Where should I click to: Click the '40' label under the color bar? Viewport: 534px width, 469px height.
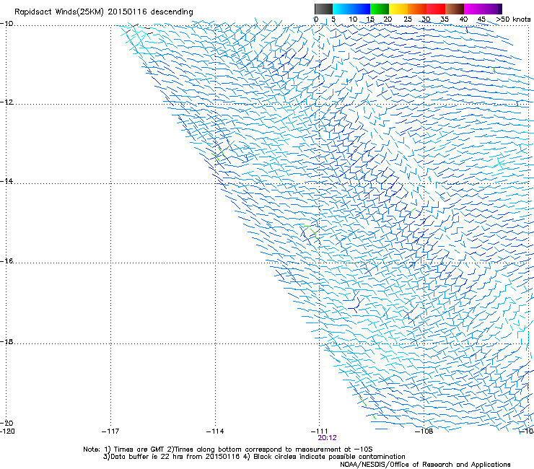pyautogui.click(x=463, y=19)
